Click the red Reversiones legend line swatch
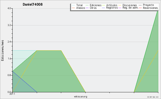 point(140,8)
